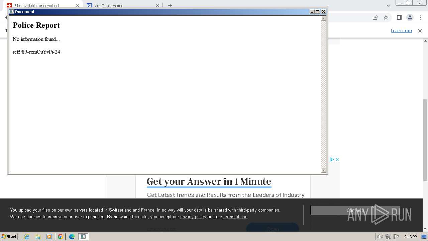Click the Document window taskbar button
428x241 pixels.
pyautogui.click(x=83, y=237)
